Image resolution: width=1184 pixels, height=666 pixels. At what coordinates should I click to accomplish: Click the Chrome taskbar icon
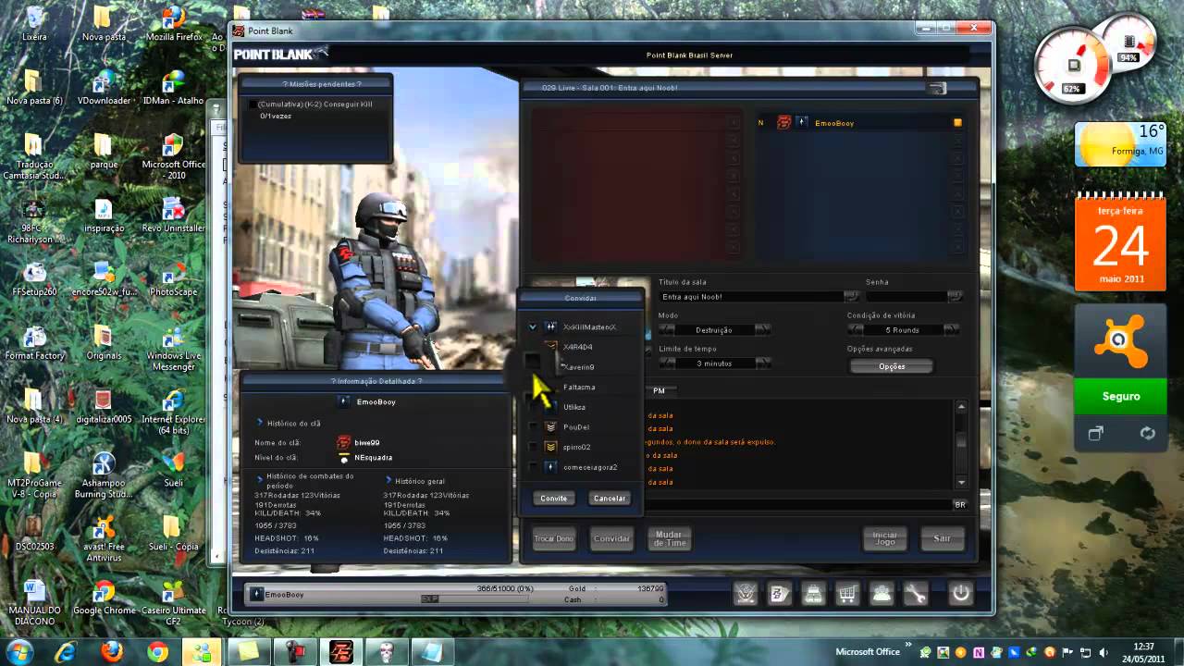(x=157, y=652)
